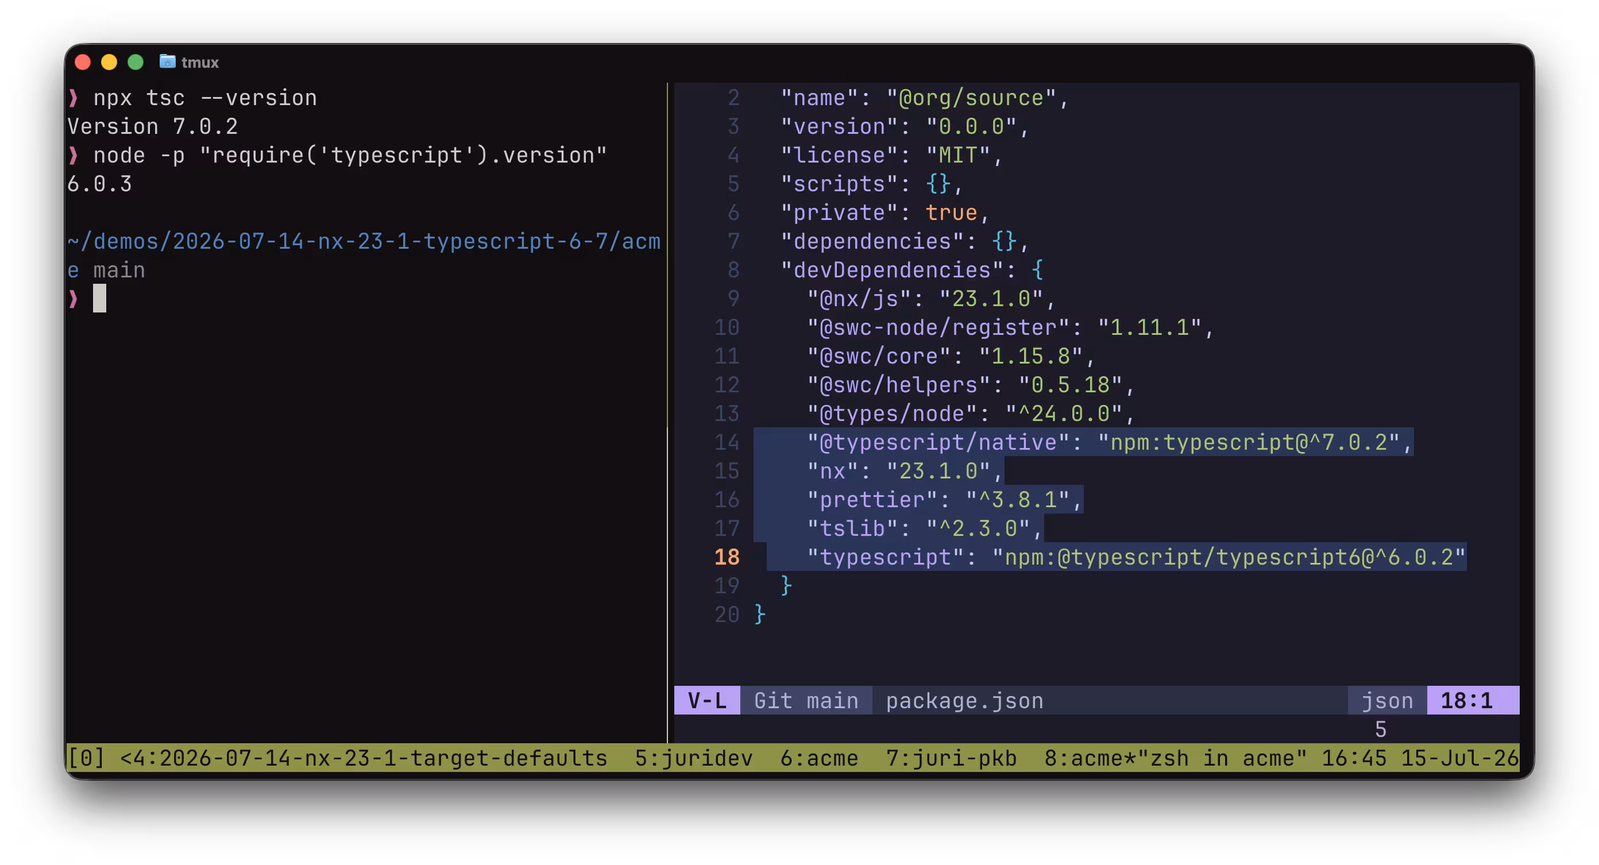
Task: Click line number 18 in the gutter
Action: [x=727, y=557]
